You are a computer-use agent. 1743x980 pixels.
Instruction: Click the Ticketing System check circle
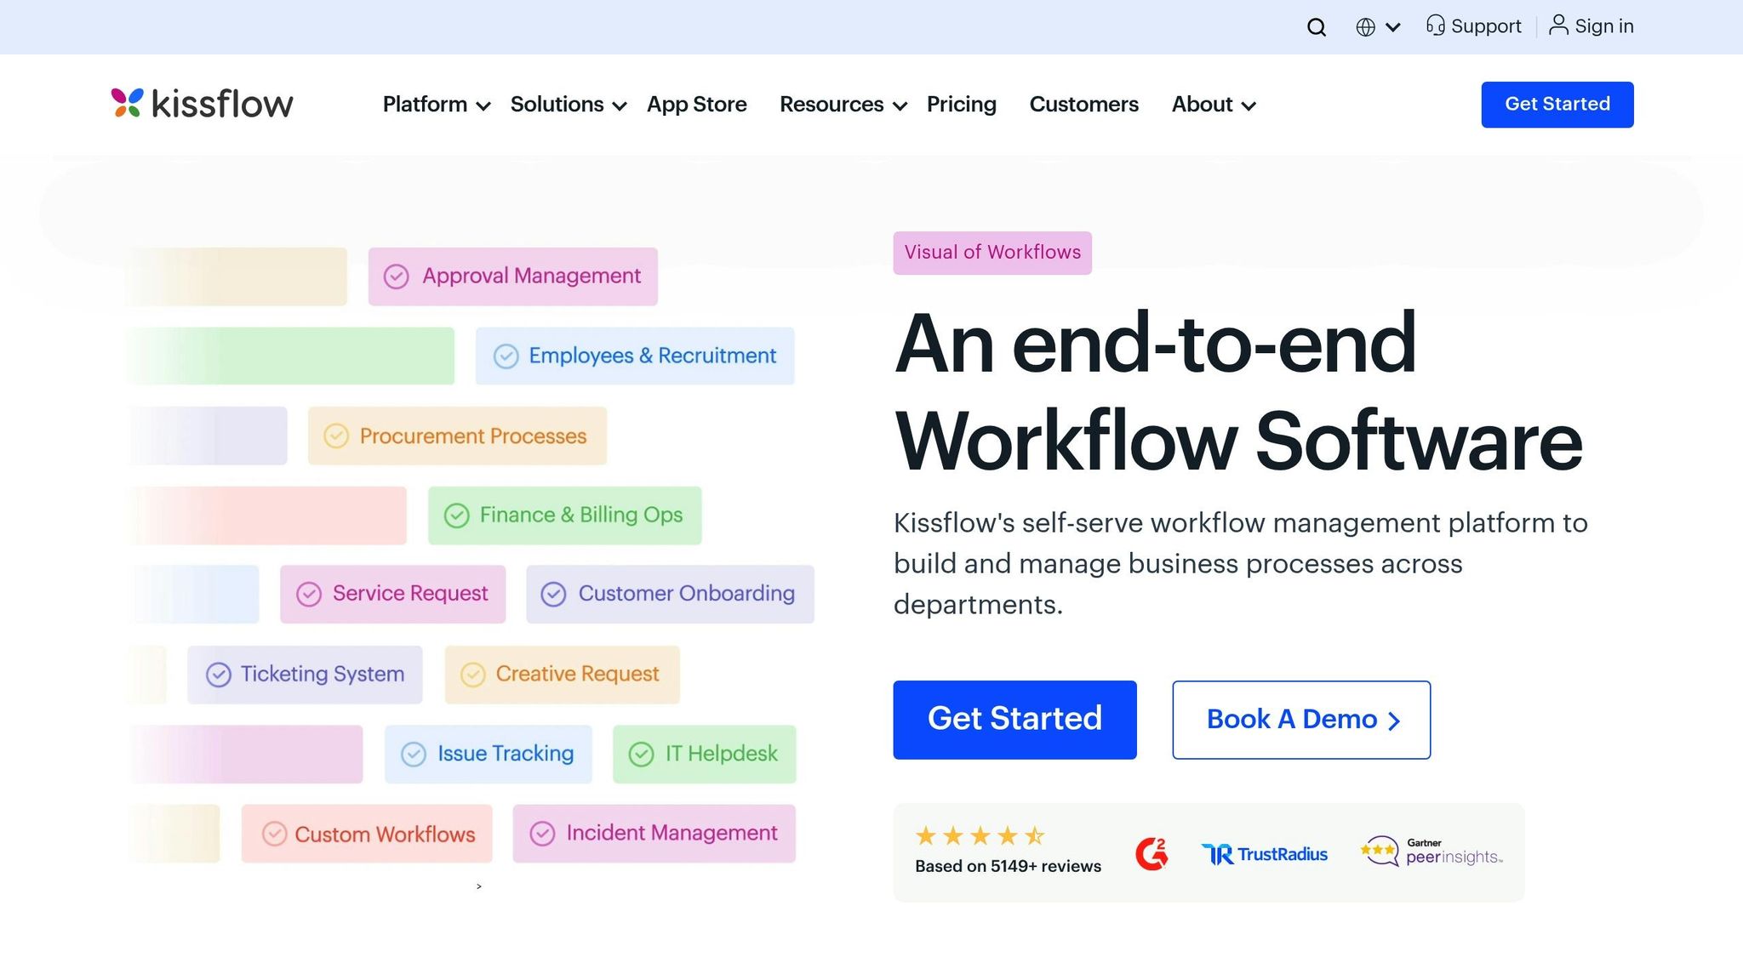(219, 675)
